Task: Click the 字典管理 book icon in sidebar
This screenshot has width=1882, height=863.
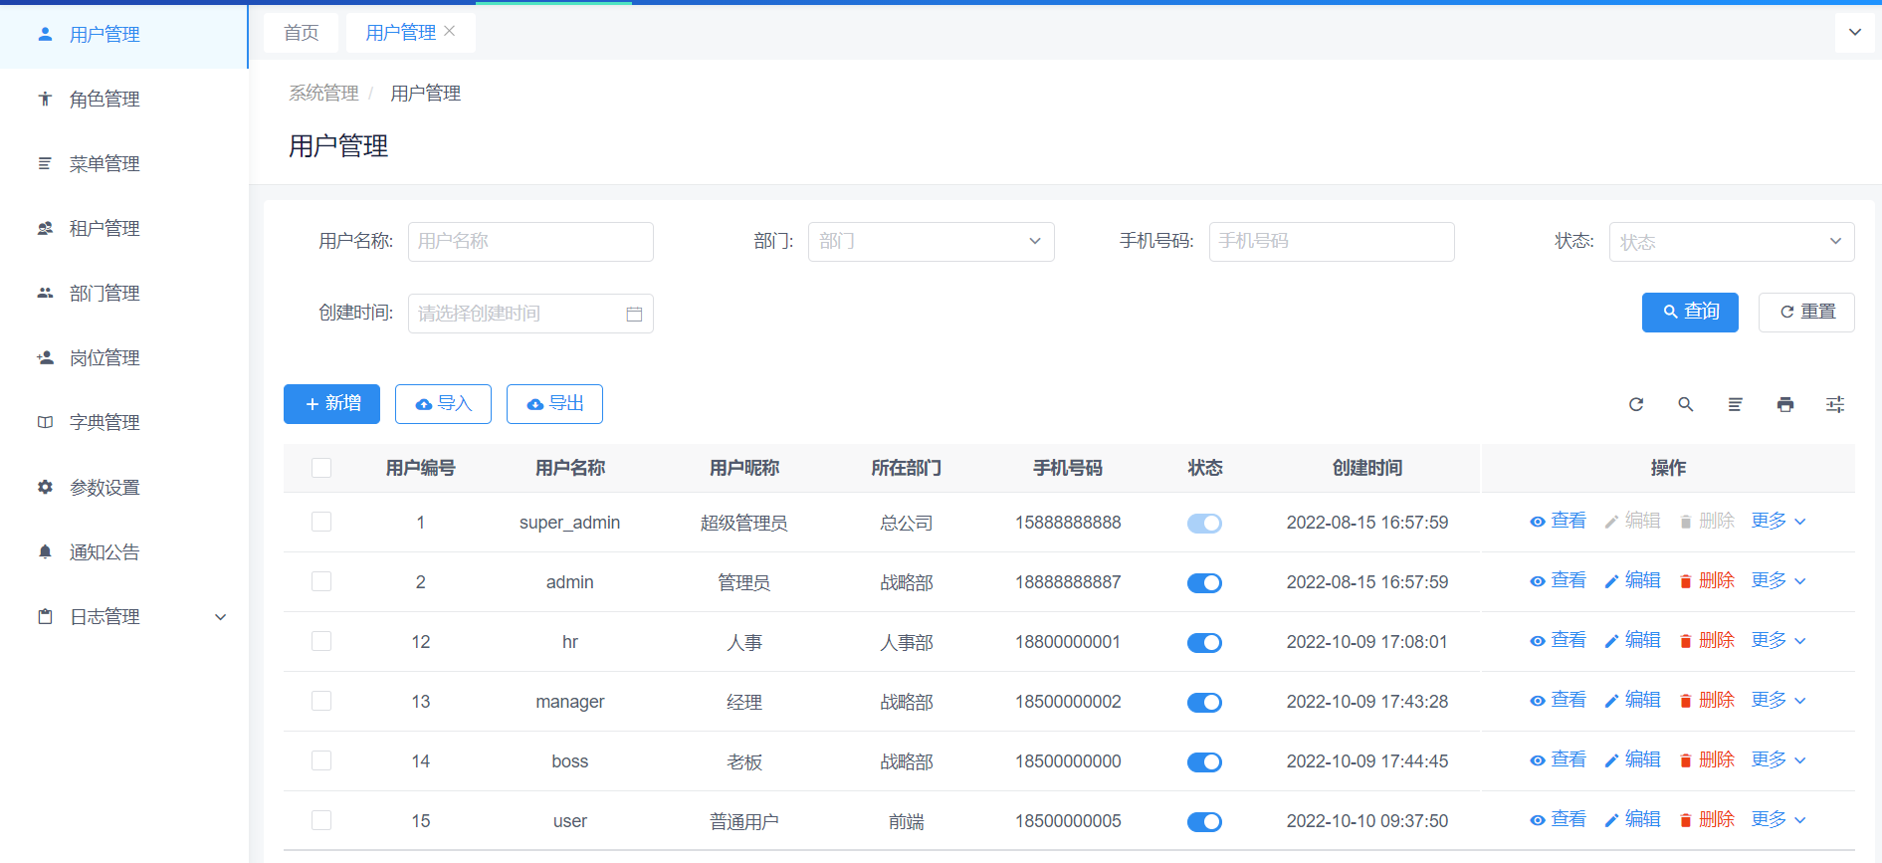Action: [x=45, y=422]
